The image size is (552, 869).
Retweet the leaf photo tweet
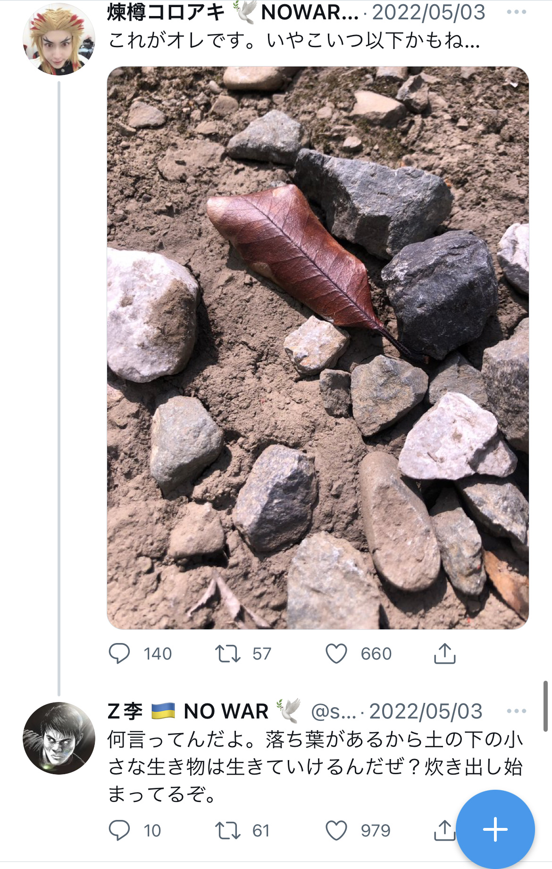[x=228, y=654]
